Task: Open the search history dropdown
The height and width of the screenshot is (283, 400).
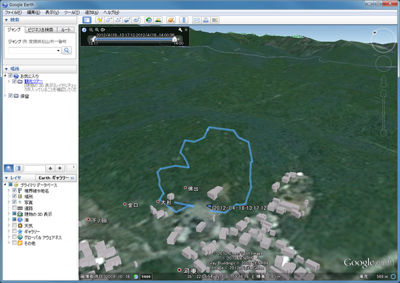Action: pos(58,51)
